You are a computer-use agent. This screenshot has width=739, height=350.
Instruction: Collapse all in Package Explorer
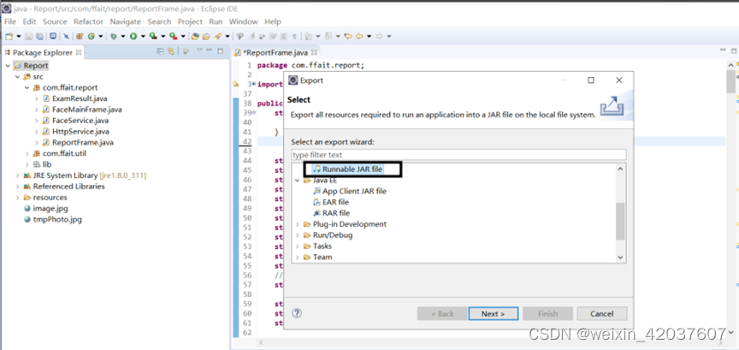tap(160, 51)
